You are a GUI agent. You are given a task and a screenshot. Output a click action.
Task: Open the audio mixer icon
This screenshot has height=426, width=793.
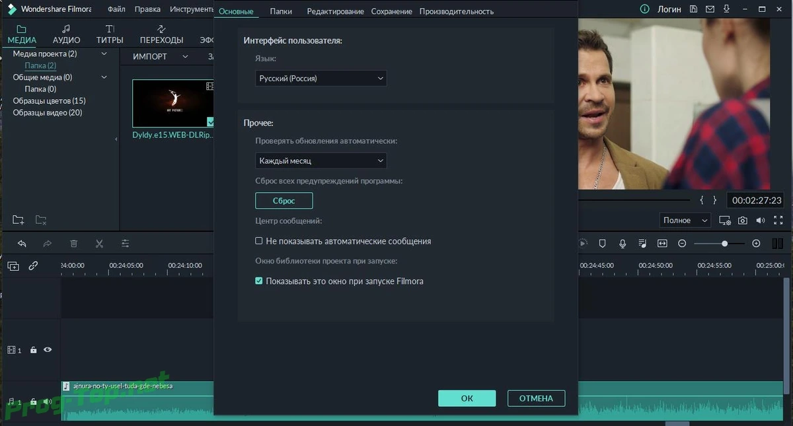point(642,243)
